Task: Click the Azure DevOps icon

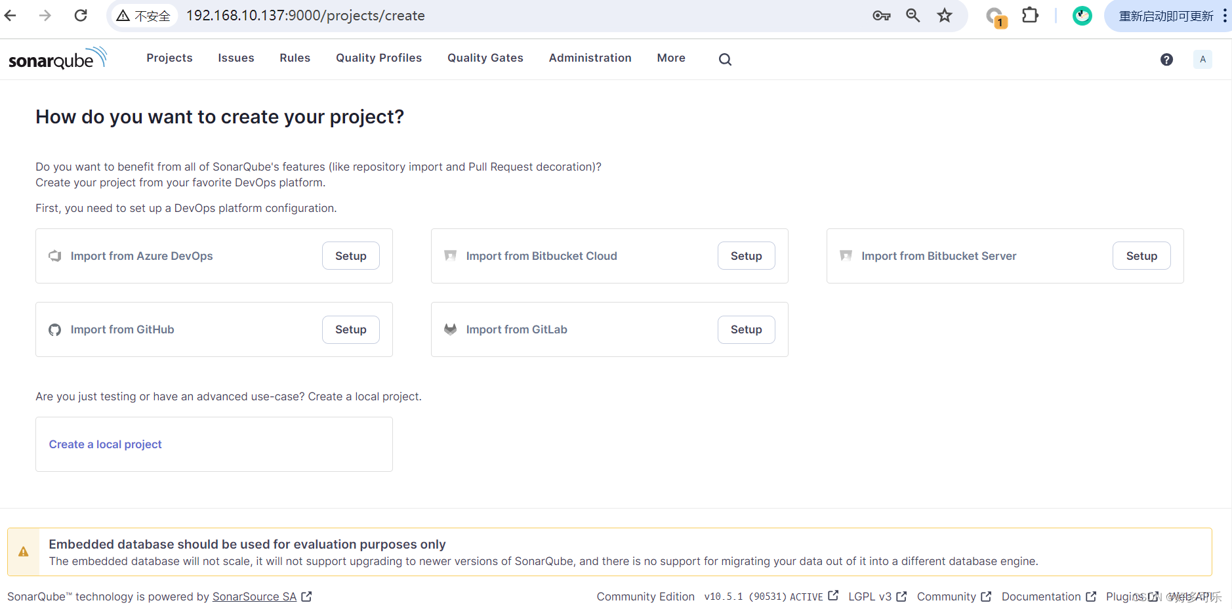Action: (55, 256)
